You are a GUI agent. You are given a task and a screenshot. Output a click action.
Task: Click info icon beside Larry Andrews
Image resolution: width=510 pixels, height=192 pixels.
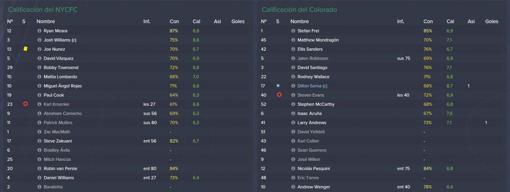293,123
